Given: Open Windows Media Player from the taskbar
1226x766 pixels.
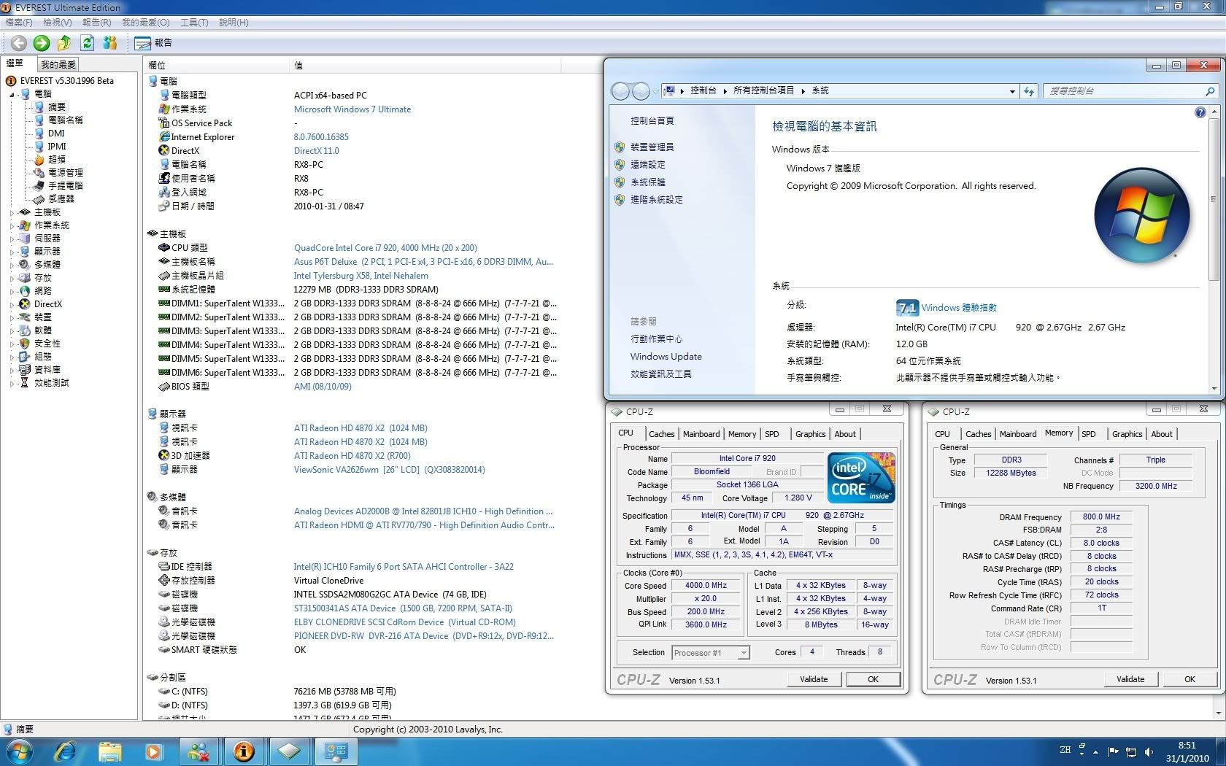Looking at the screenshot, I should (x=154, y=751).
